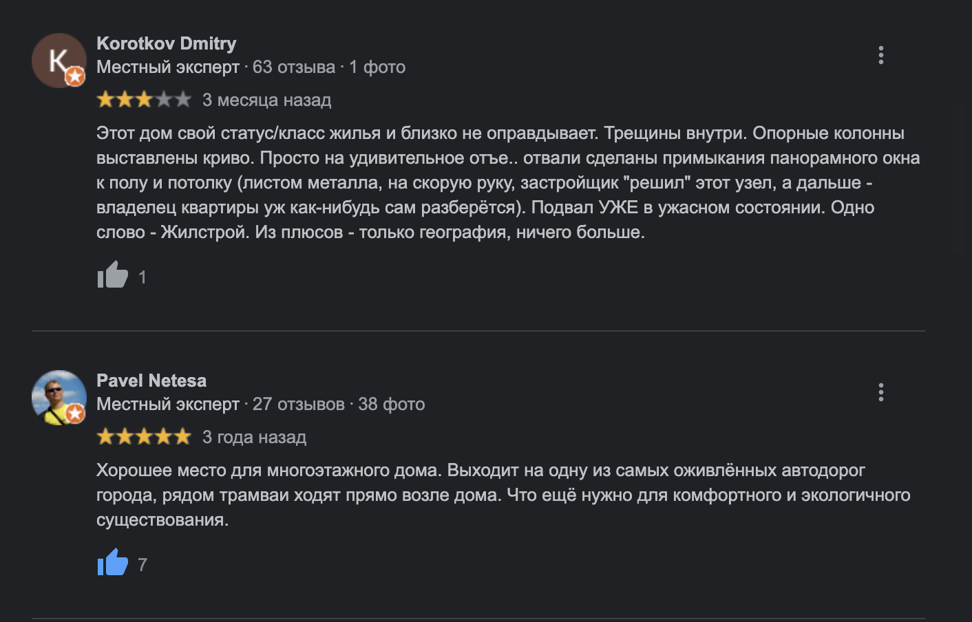
Task: Open more options menu for Korotkov's review
Action: coord(880,55)
